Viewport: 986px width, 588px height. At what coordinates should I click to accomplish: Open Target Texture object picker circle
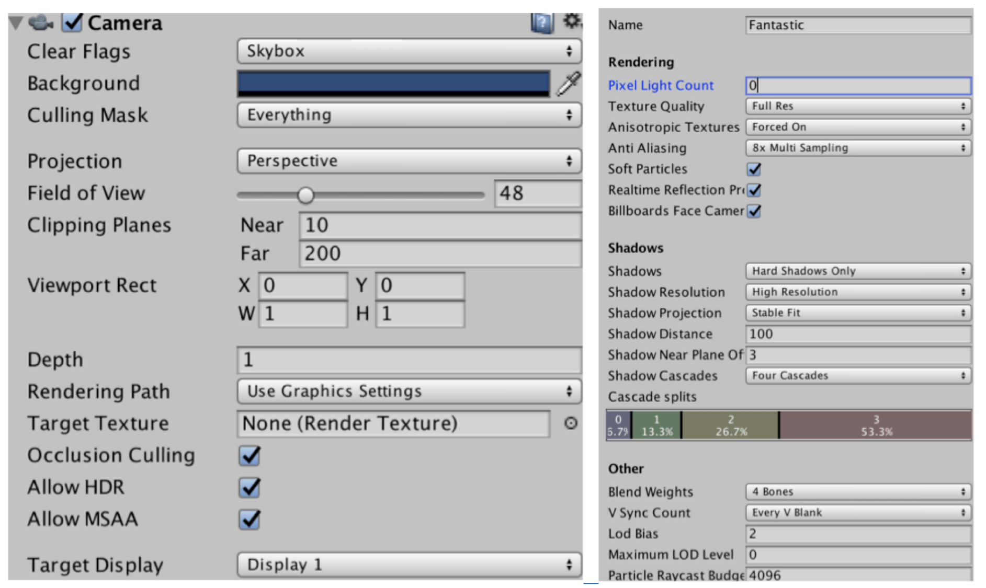571,423
